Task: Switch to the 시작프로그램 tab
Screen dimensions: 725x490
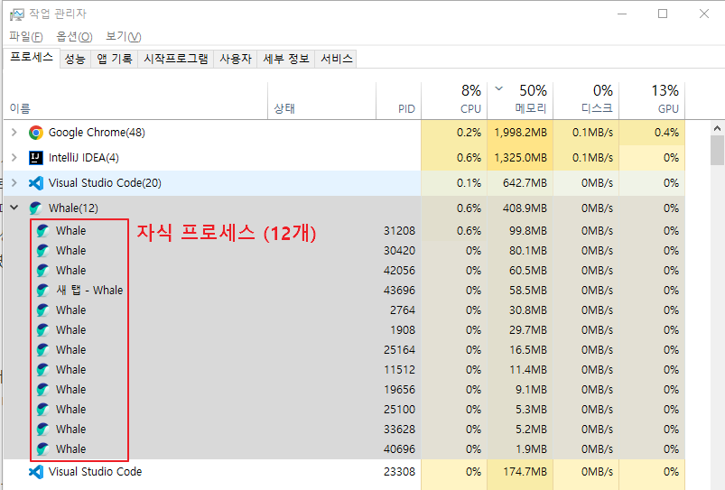Action: pyautogui.click(x=176, y=59)
